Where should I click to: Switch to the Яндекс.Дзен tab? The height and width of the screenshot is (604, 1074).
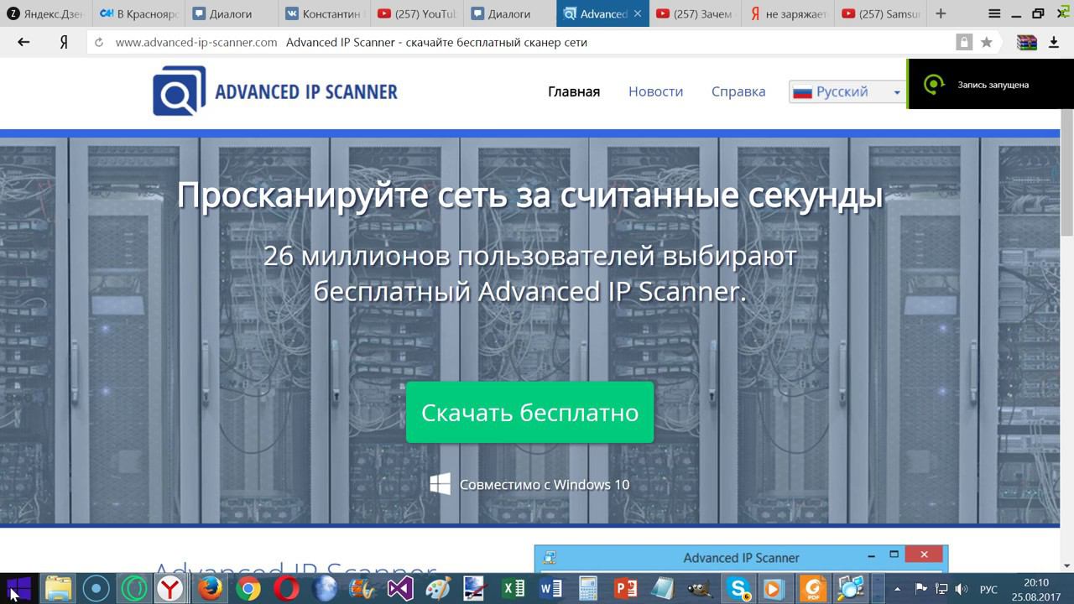pos(45,13)
